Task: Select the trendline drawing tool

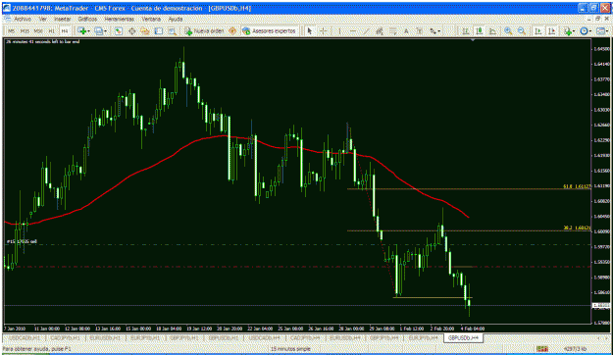Action: (366, 30)
